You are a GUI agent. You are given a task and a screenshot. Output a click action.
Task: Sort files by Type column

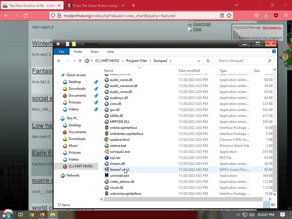point(223,71)
